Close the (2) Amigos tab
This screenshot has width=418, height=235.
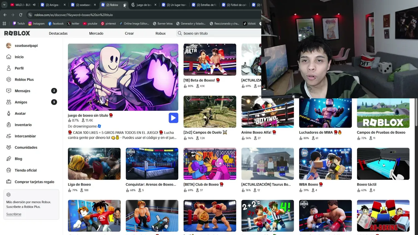pyautogui.click(x=64, y=5)
